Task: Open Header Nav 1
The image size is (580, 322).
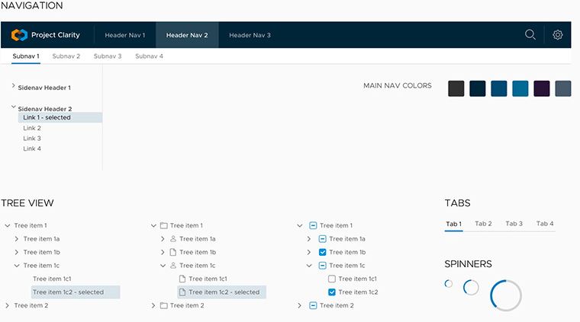Action: [125, 35]
